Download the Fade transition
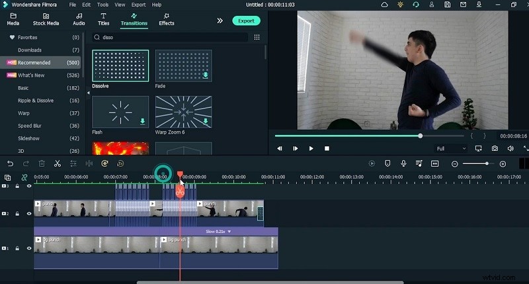 point(206,75)
